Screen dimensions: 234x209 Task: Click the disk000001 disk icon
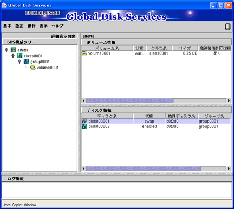pos(84,121)
